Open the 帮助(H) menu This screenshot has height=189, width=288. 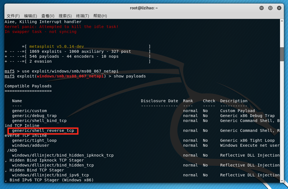click(x=100, y=16)
